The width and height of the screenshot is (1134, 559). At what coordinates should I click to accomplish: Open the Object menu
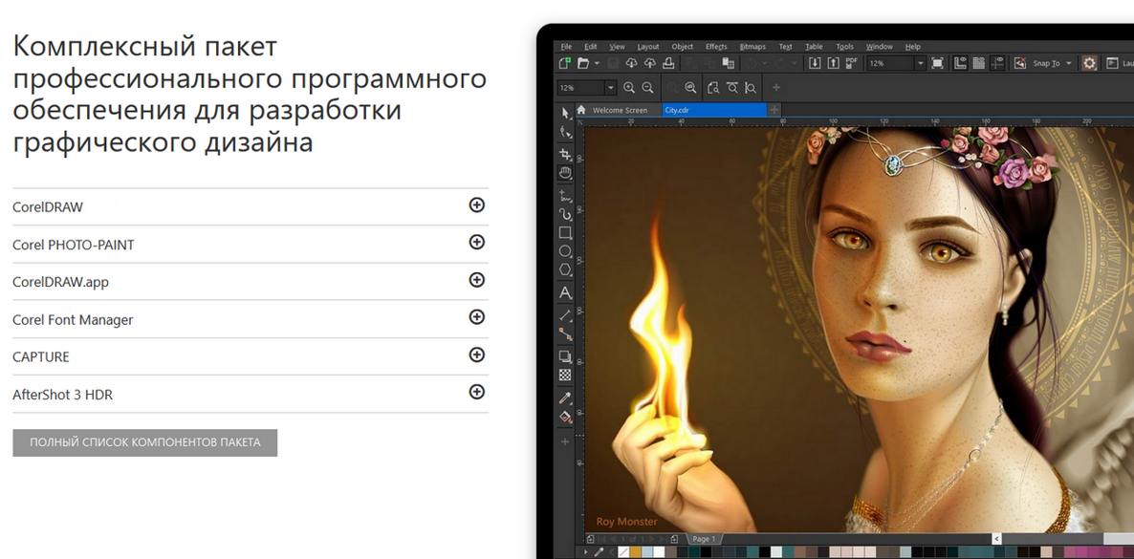pos(683,46)
